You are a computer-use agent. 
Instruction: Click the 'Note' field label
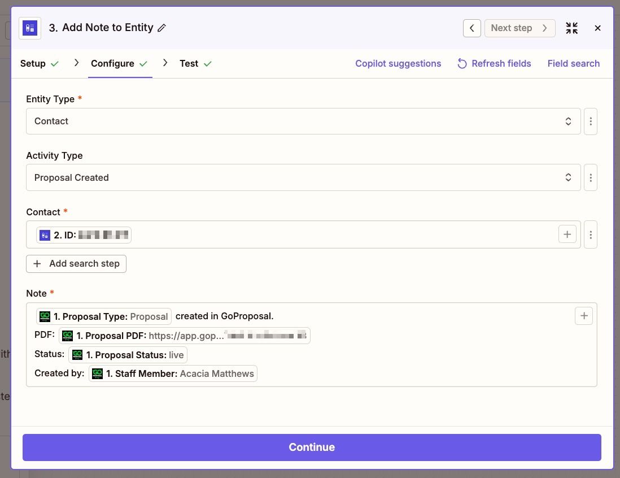[x=36, y=293]
